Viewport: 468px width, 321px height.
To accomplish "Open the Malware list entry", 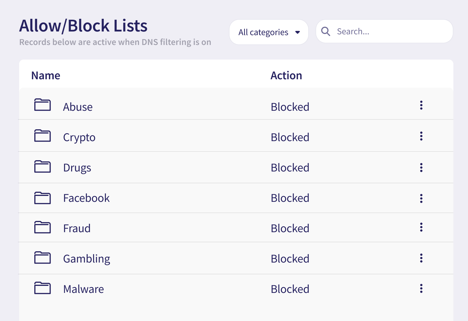I will coord(84,289).
